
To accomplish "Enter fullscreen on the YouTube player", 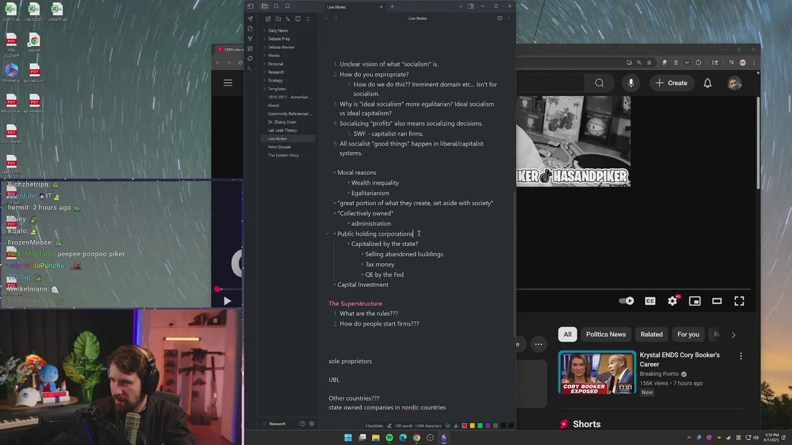I will point(739,301).
